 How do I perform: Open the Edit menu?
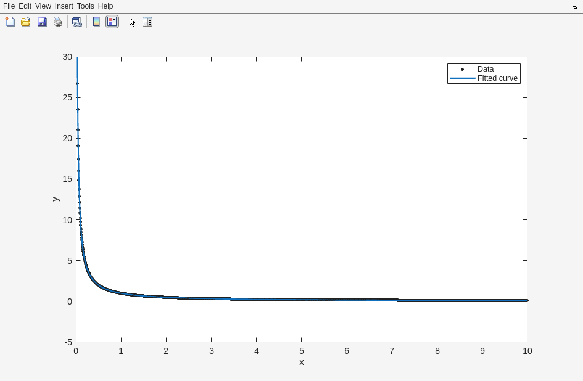25,6
